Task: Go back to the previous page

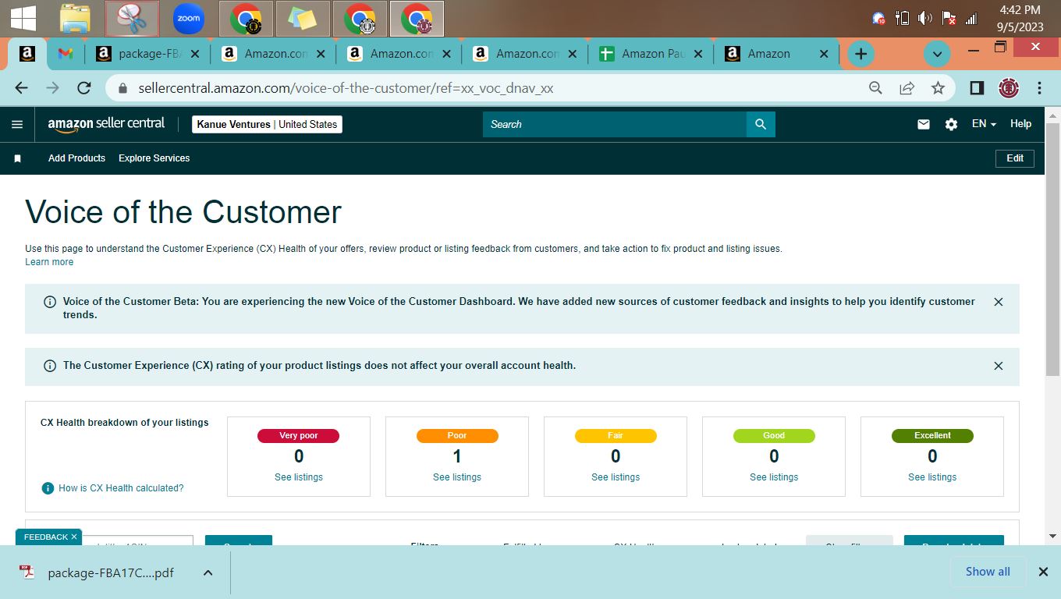Action: pos(21,88)
